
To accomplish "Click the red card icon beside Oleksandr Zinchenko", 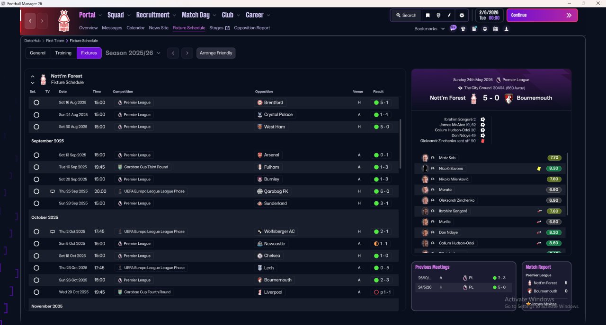I will click(x=482, y=141).
